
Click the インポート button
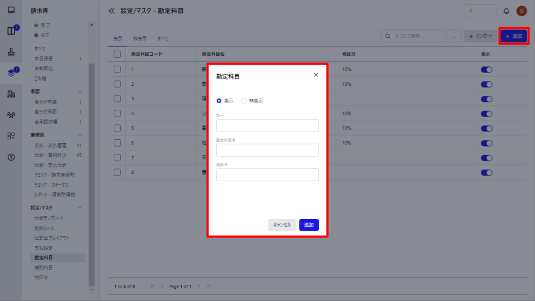point(481,36)
